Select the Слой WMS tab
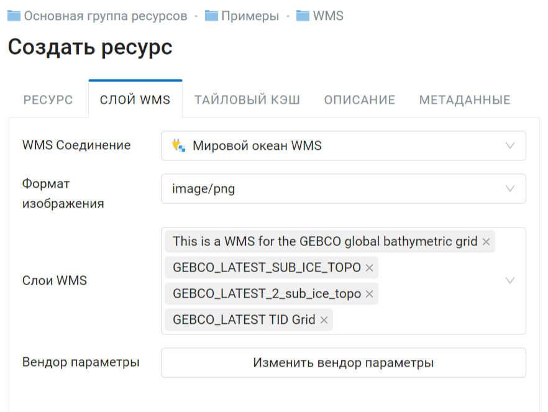The image size is (548, 412). click(135, 100)
